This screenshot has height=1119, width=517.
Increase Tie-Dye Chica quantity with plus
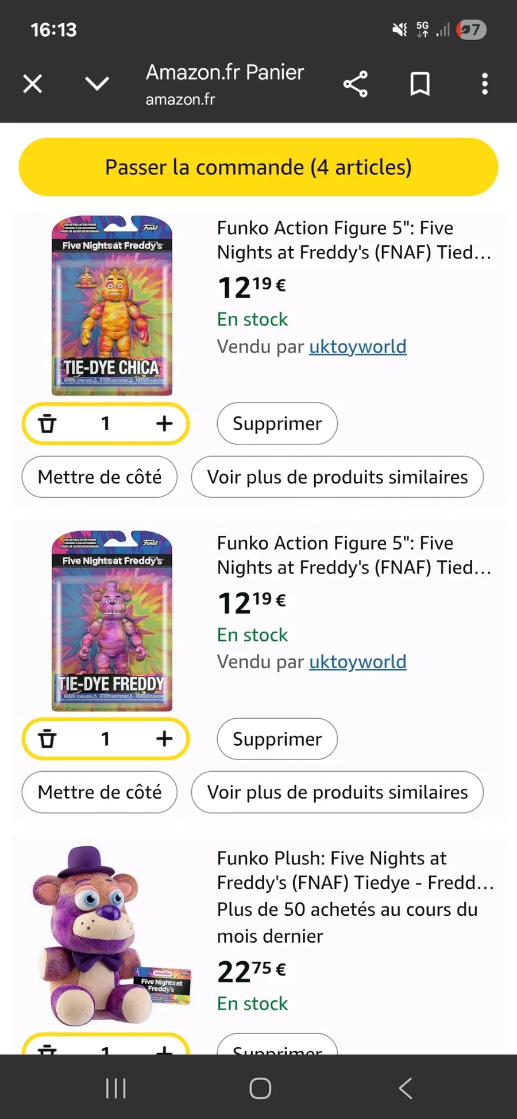tap(164, 424)
